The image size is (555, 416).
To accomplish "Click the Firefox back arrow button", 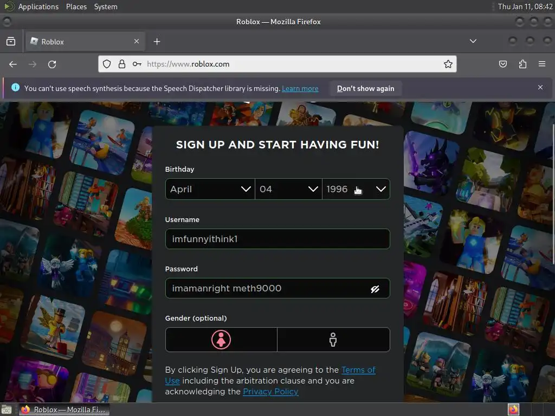I will pyautogui.click(x=13, y=64).
